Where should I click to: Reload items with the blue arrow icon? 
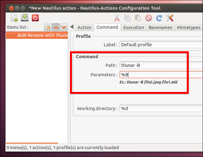coord(159,18)
